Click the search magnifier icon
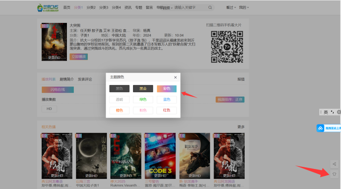 (x=210, y=8)
